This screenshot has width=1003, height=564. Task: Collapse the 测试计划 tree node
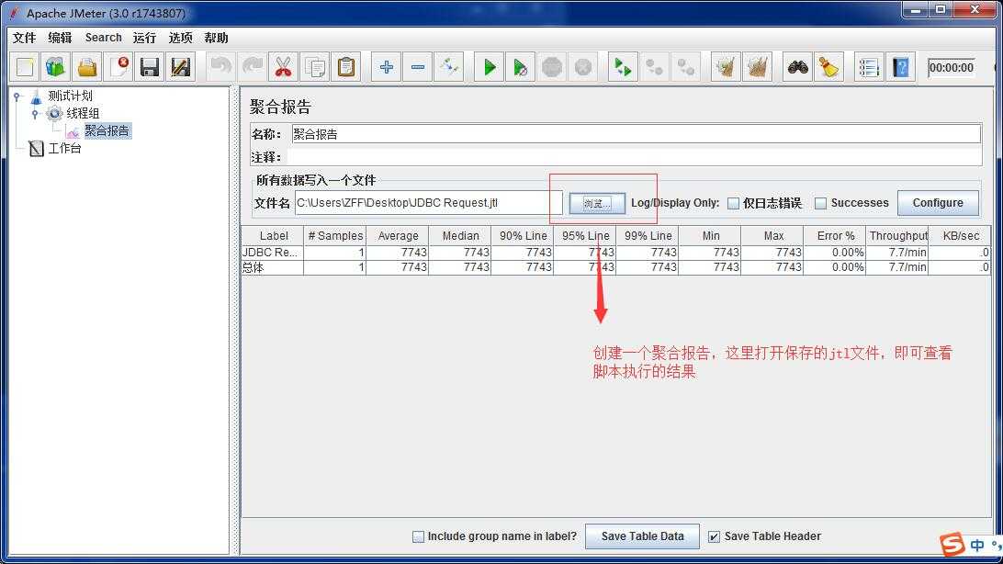(17, 96)
